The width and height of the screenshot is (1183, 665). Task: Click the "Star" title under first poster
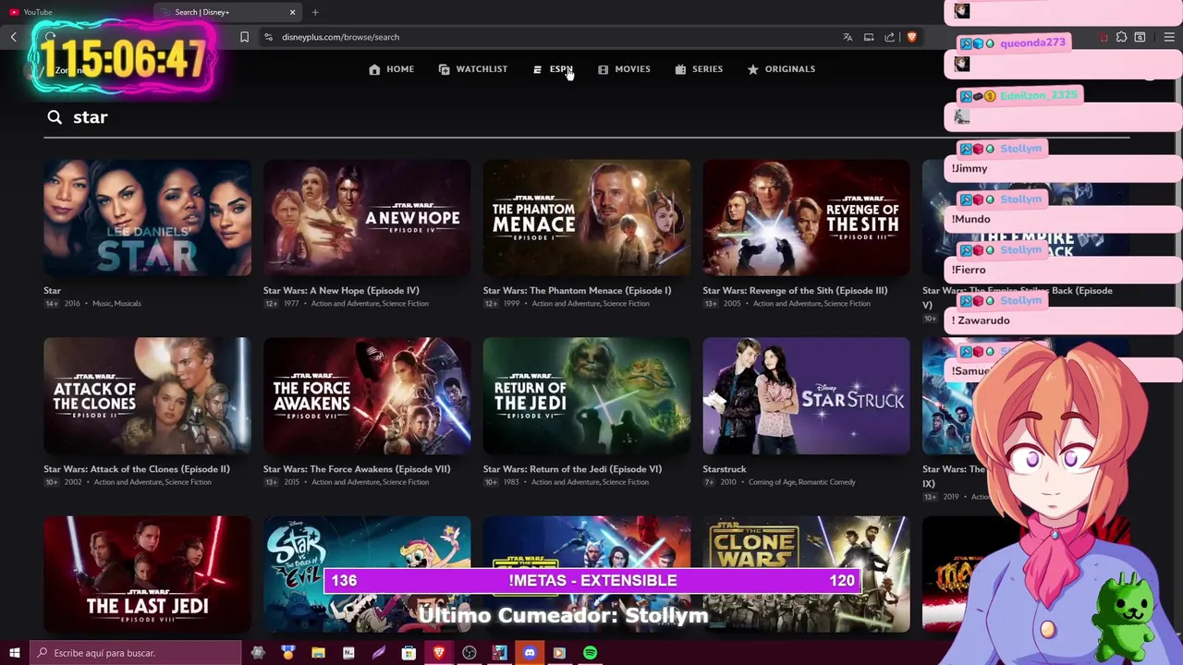coord(52,291)
